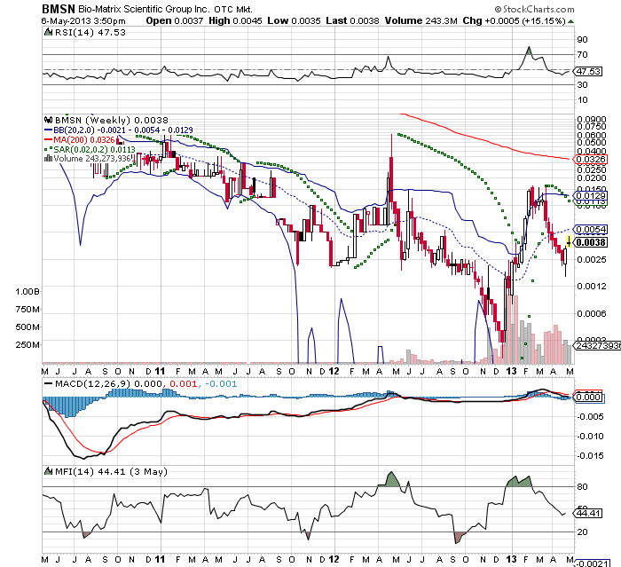Image resolution: width=621 pixels, height=567 pixels.
Task: Click the bold boxed 0.0038 last price label
Action: [591, 242]
